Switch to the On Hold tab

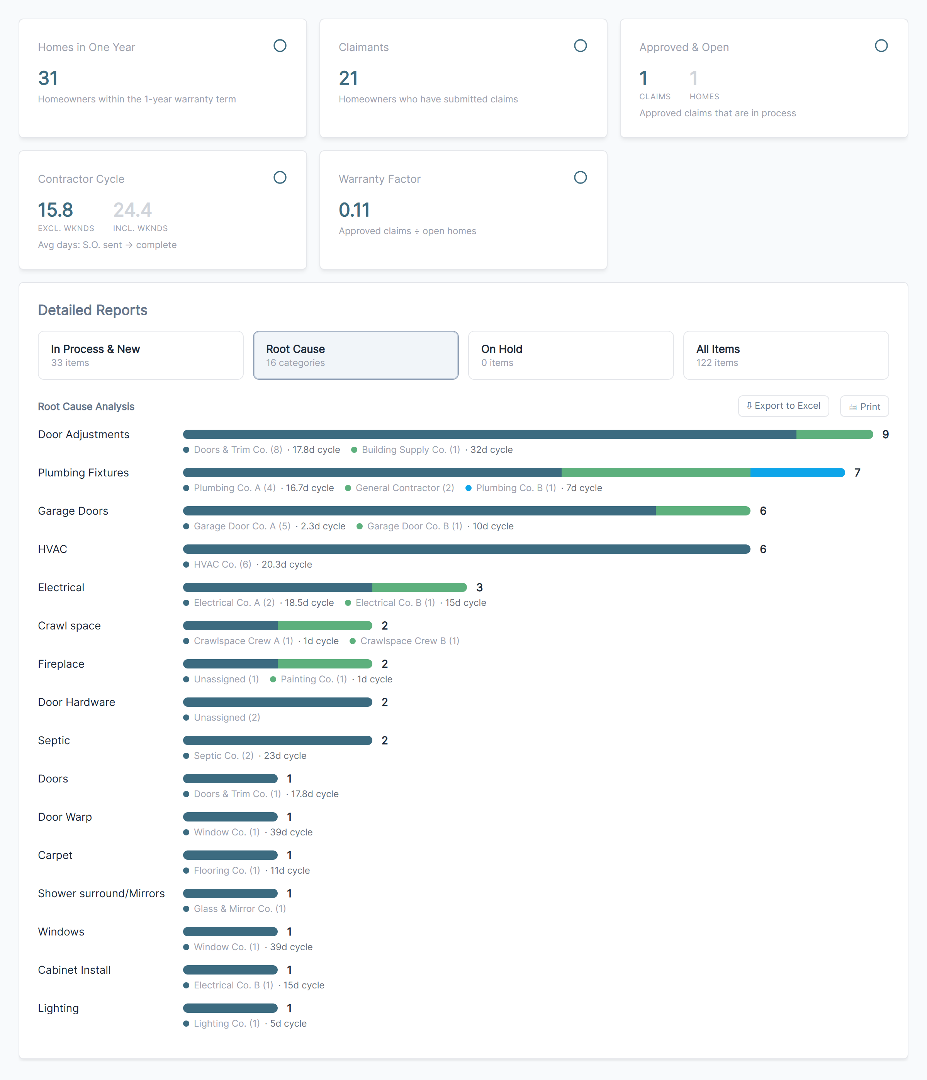point(570,355)
